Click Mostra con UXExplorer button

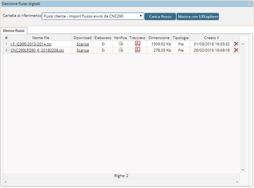(198, 17)
